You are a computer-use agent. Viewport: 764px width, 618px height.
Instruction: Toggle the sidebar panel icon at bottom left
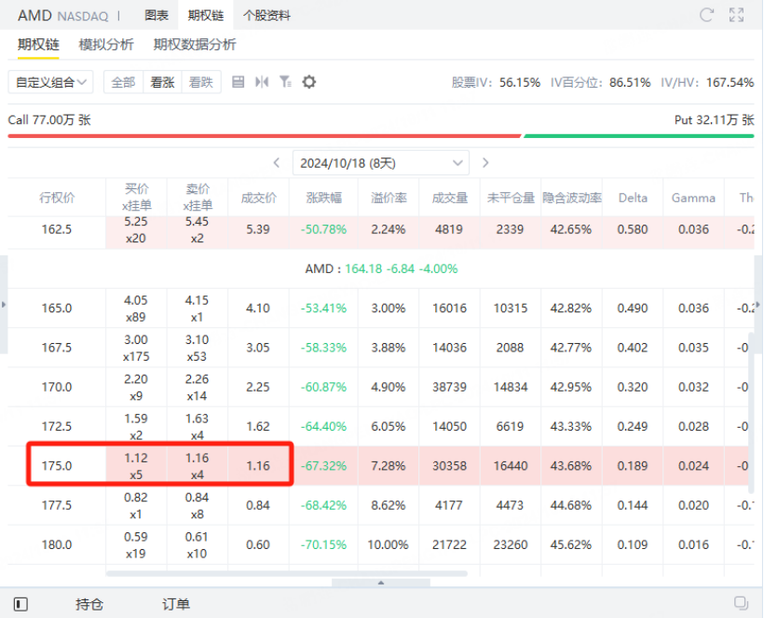click(x=20, y=604)
